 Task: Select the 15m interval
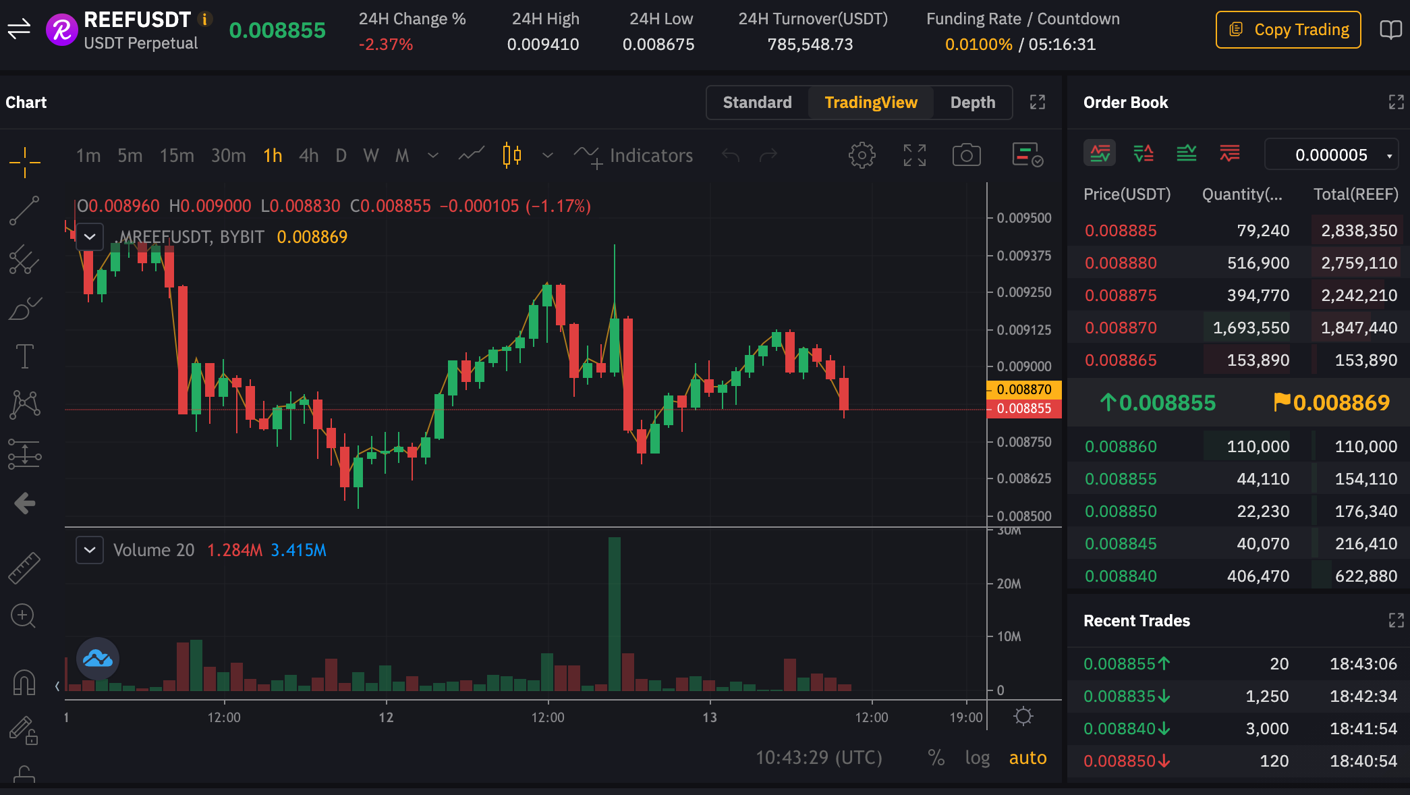point(177,156)
